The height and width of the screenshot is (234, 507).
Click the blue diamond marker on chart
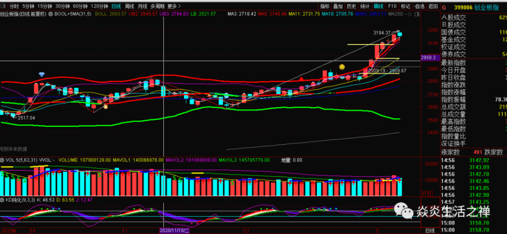[42, 75]
